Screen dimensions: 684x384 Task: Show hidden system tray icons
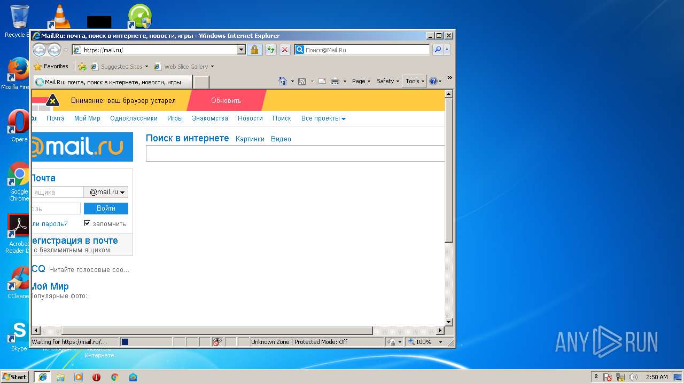click(596, 377)
